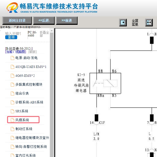Click the sidebar vertical scrollbar track
Viewport: 157px width, 157px height.
(x=52, y=94)
